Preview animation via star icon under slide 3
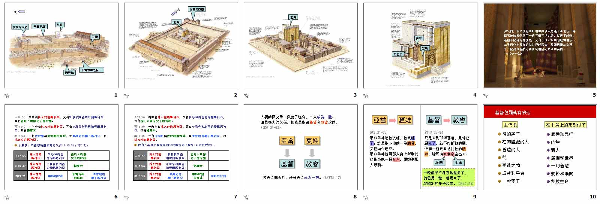600x204 pixels. (246, 95)
